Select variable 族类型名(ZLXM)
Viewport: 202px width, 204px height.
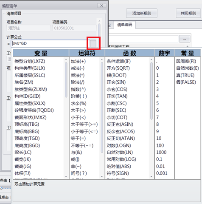pyautogui.click(x=31, y=89)
